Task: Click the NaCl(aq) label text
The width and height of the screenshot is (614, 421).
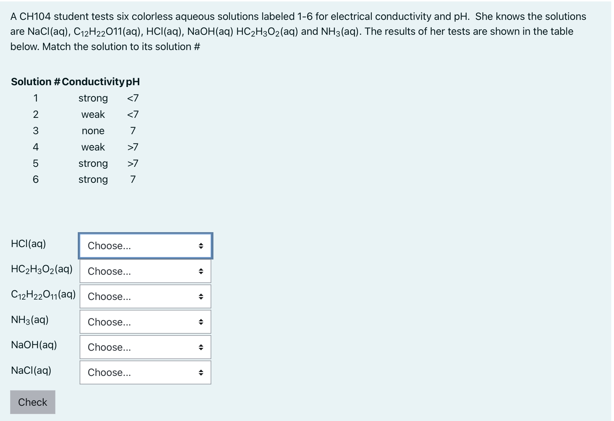Action: [x=31, y=371]
